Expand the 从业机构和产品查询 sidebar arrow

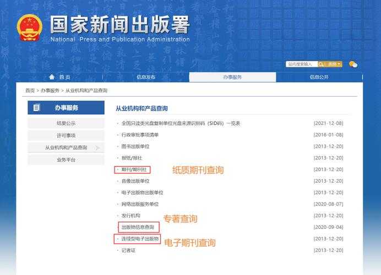tap(97, 148)
